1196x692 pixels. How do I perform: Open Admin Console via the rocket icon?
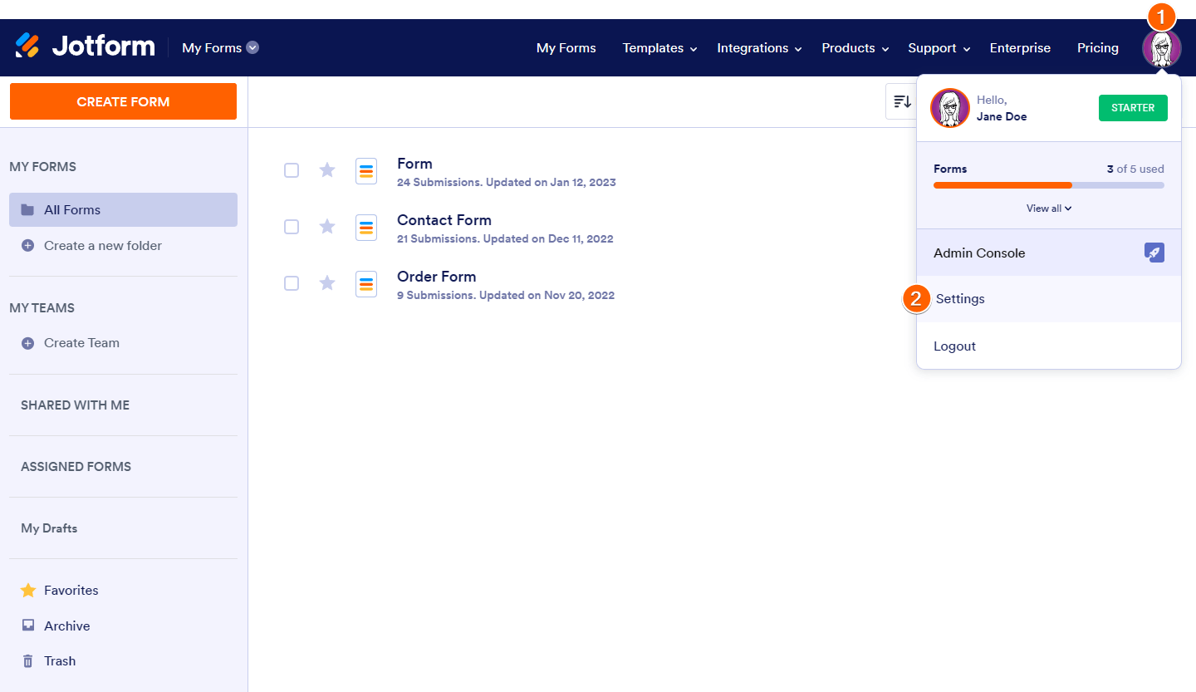1154,253
